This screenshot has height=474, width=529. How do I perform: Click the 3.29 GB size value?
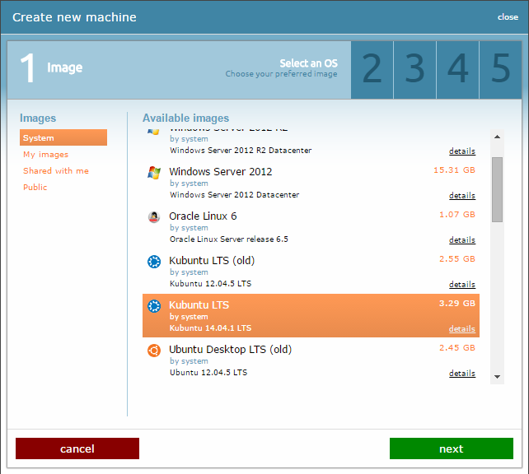click(457, 304)
